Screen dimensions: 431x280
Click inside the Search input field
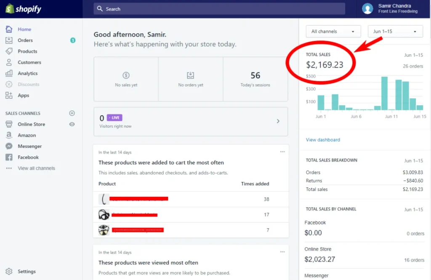tap(219, 9)
